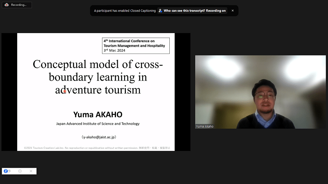Image resolution: width=328 pixels, height=184 pixels.
Task: Click the red laser pointer dot on the slide
Action: 64,91
